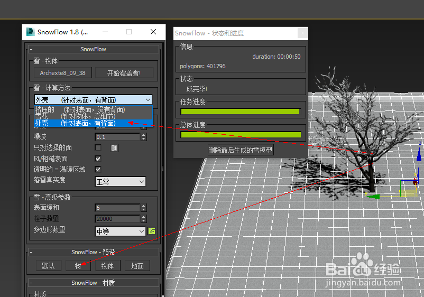Click the 默认 preset button
Image resolution: width=424 pixels, height=297 pixels.
pos(49,266)
